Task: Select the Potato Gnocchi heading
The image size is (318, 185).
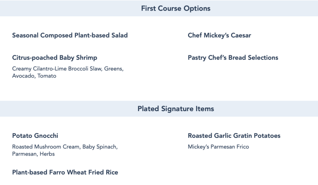Action: [35, 136]
